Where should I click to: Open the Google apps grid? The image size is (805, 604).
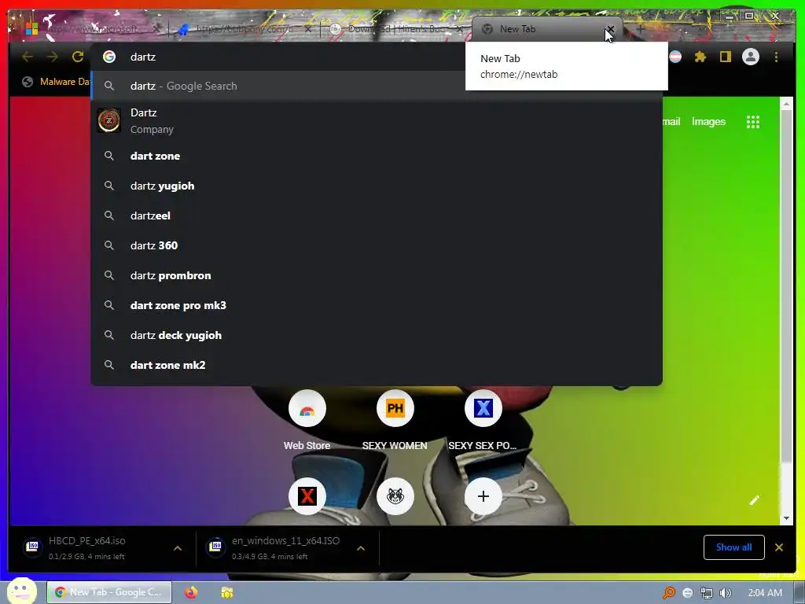(752, 122)
